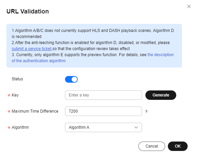Image resolution: width=197 pixels, height=157 pixels.
Task: Confirm settings with the OK button
Action: point(178,146)
